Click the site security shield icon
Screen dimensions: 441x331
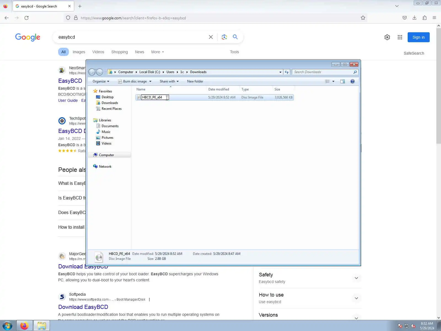click(68, 18)
